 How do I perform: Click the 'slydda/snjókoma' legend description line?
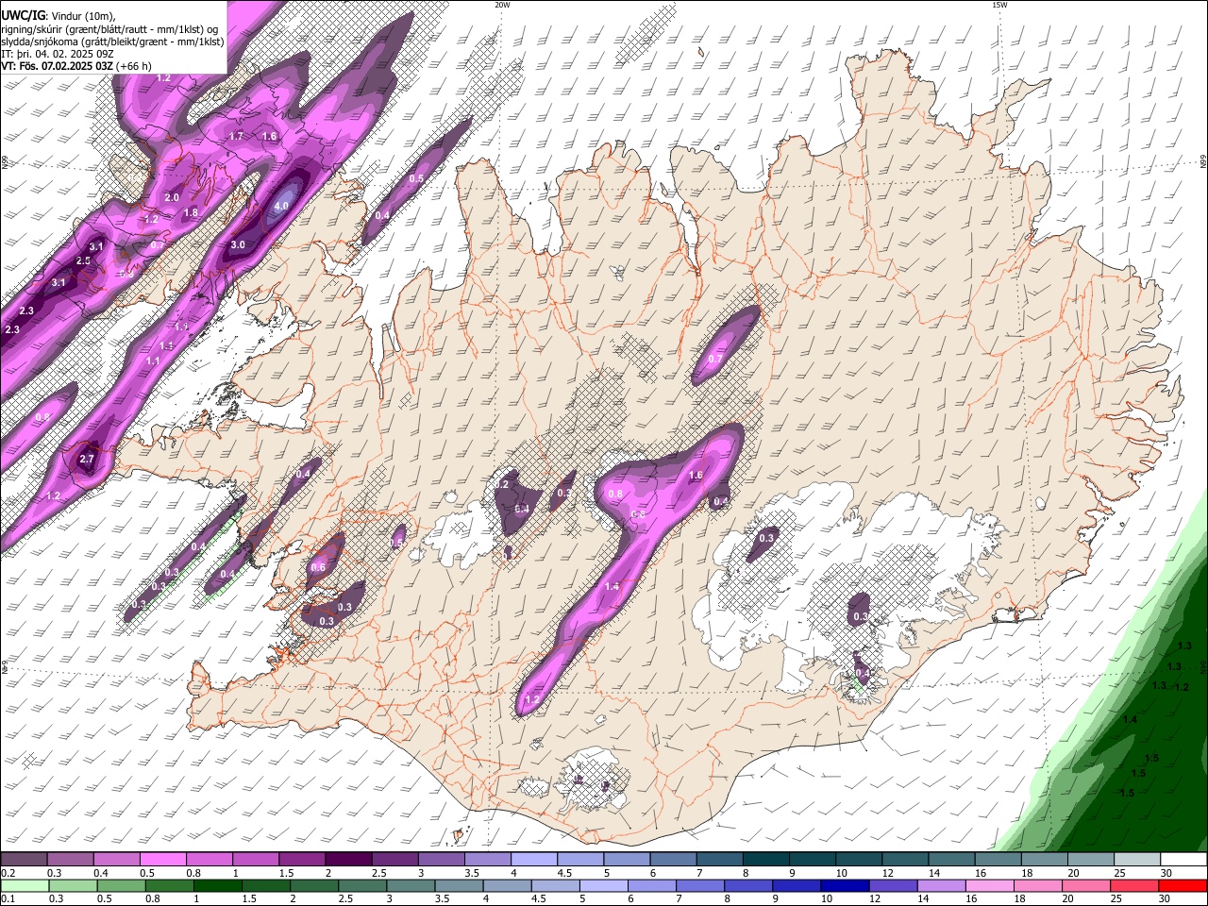coord(112,41)
